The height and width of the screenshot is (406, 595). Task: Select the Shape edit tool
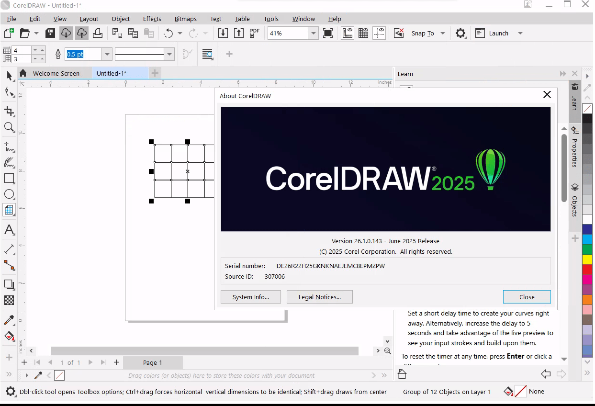(x=9, y=92)
